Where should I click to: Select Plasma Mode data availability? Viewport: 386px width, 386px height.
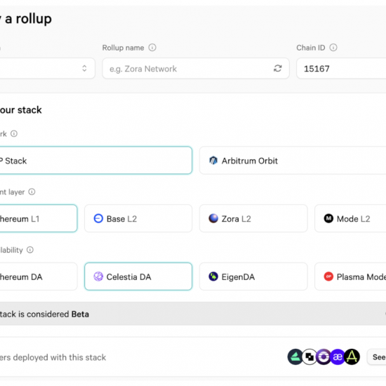pos(350,277)
